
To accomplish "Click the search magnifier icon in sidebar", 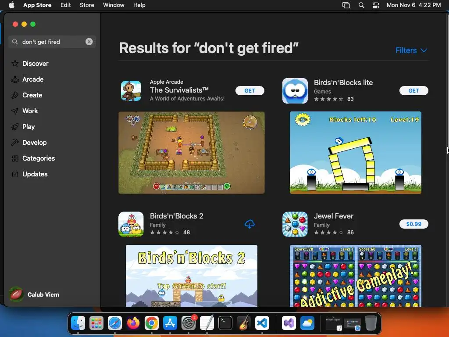I will click(x=15, y=42).
